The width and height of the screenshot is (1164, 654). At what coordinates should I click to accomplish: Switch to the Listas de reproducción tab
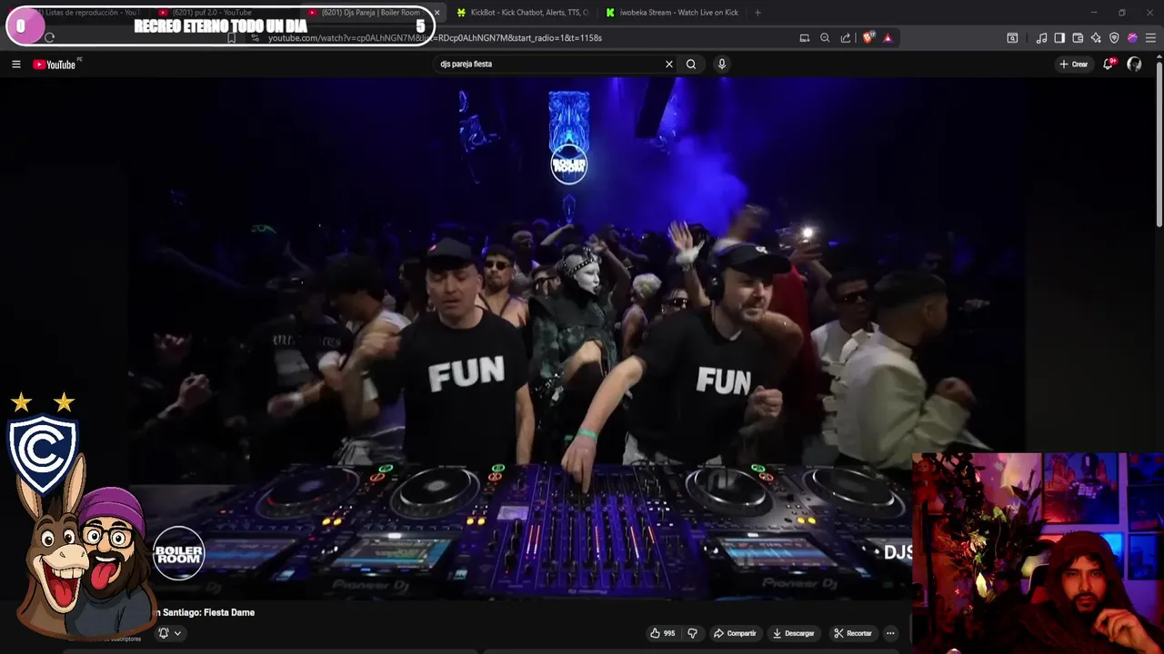(x=82, y=13)
